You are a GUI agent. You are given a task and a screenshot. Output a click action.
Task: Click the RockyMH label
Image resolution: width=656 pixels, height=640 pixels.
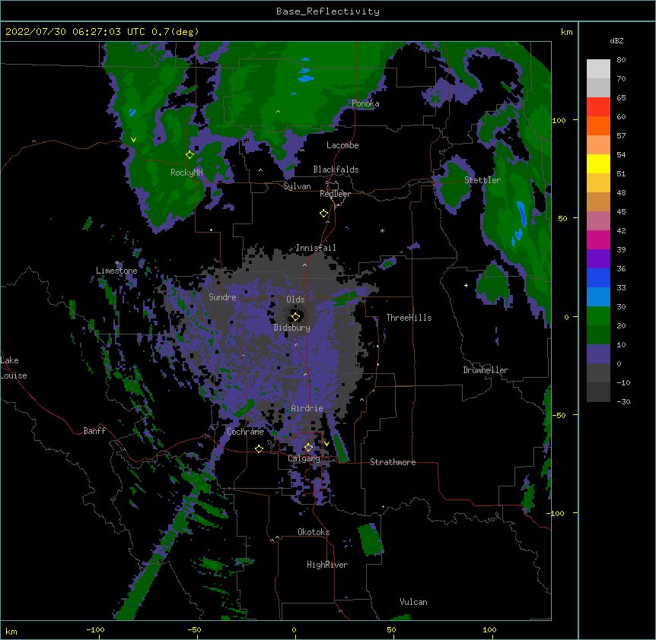pyautogui.click(x=186, y=173)
